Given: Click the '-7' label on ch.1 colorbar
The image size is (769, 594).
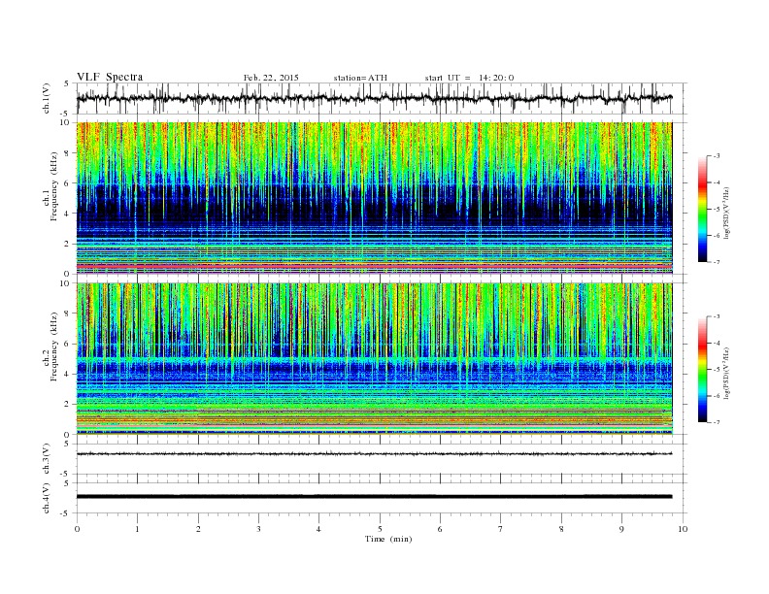Looking at the screenshot, I should pos(716,262).
